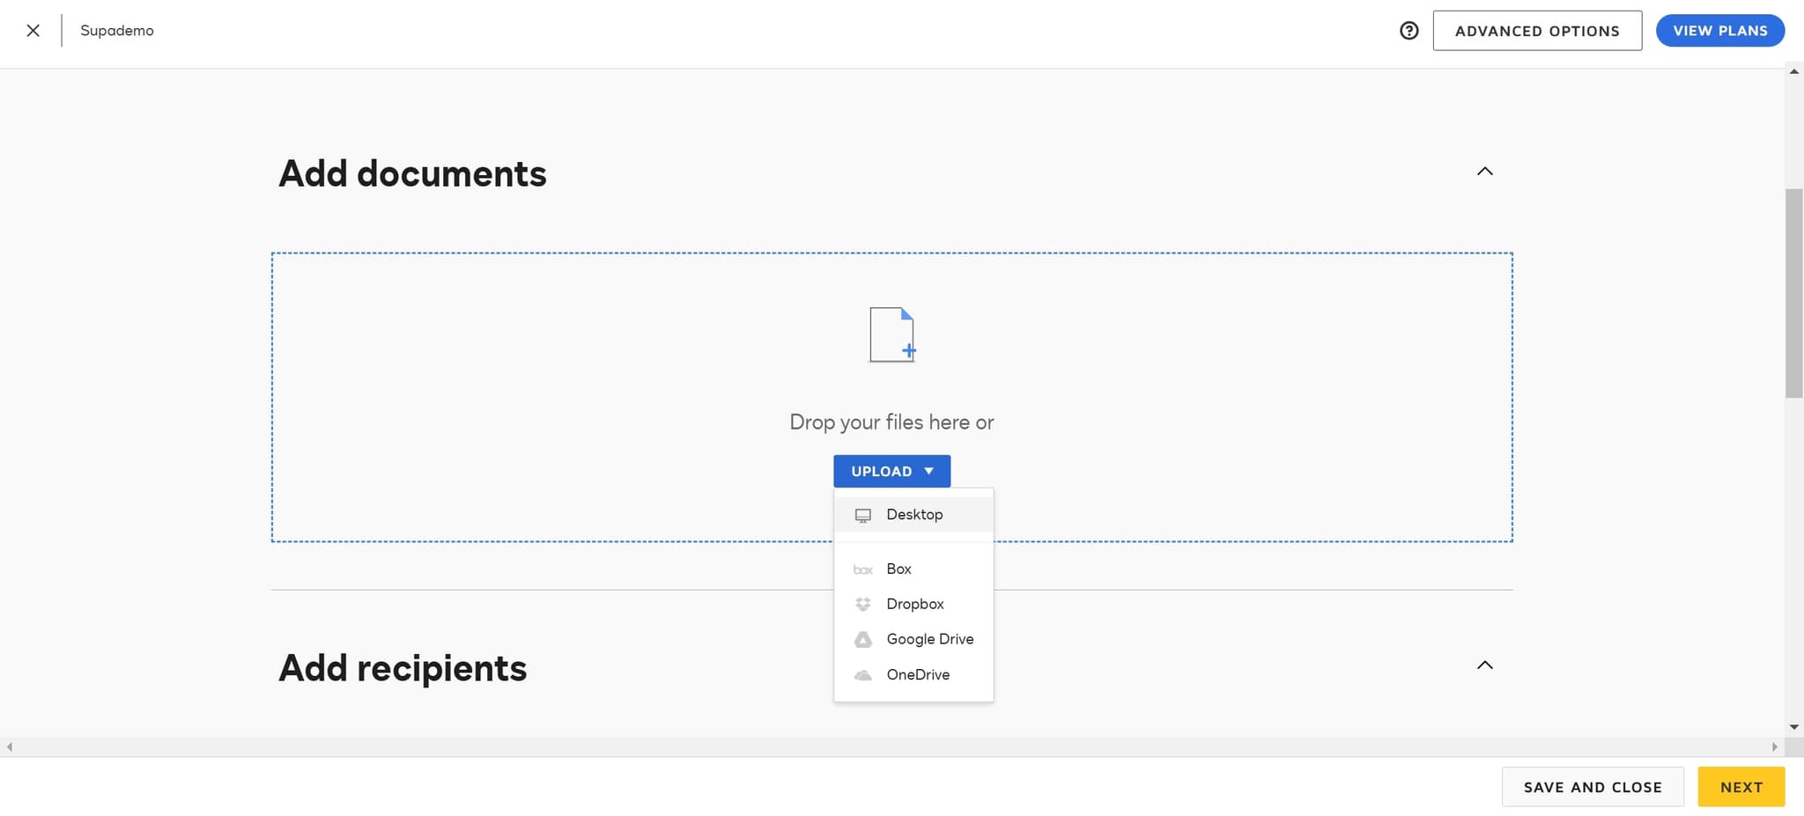Viewport: 1804px width, 816px height.
Task: Click the Google Drive triangle icon
Action: (863, 639)
